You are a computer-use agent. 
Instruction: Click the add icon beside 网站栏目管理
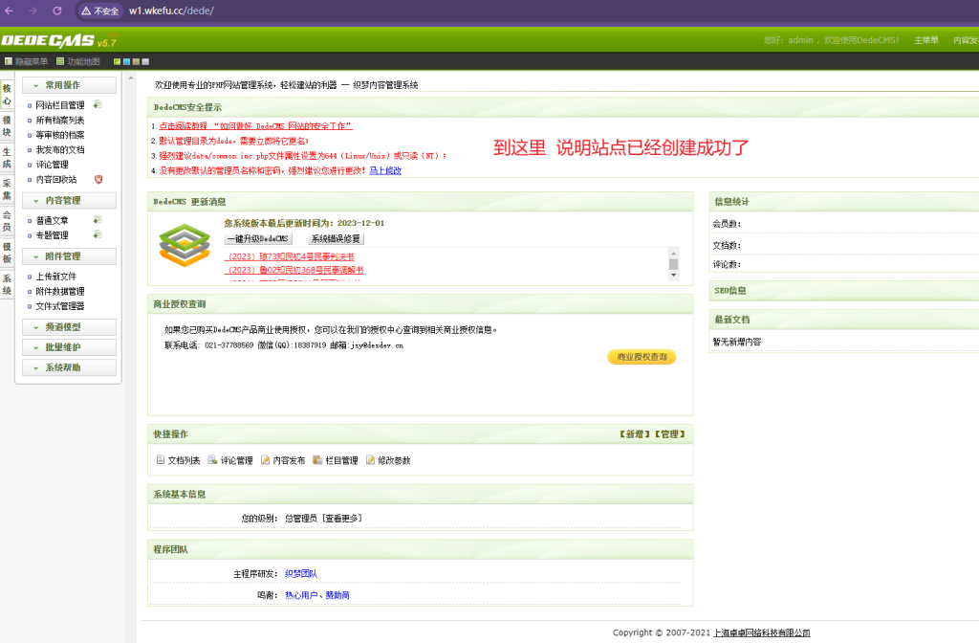pyautogui.click(x=98, y=105)
